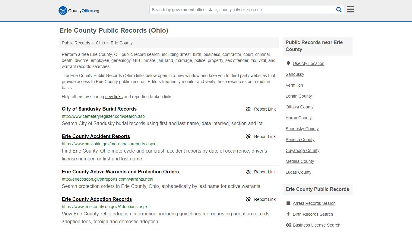The height and width of the screenshot is (232, 412).
Task: Click the Report Link icon for Active Warrants
Action: coord(248,172)
